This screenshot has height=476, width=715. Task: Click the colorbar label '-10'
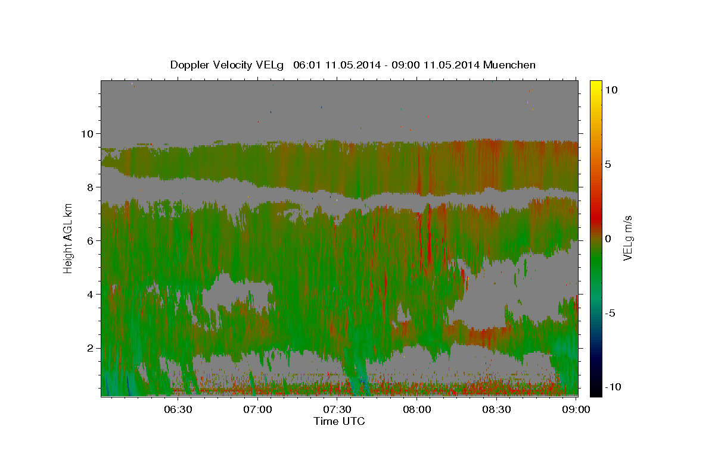tap(613, 387)
